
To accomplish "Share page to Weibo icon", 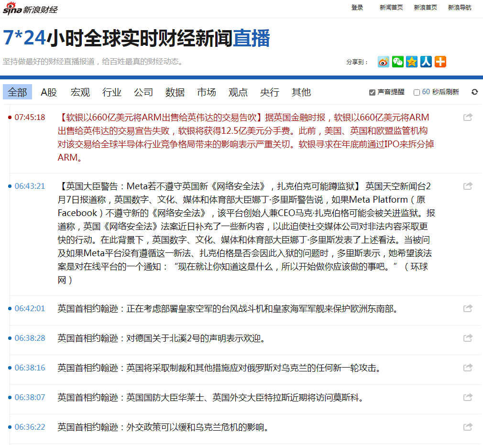I will coord(383,62).
